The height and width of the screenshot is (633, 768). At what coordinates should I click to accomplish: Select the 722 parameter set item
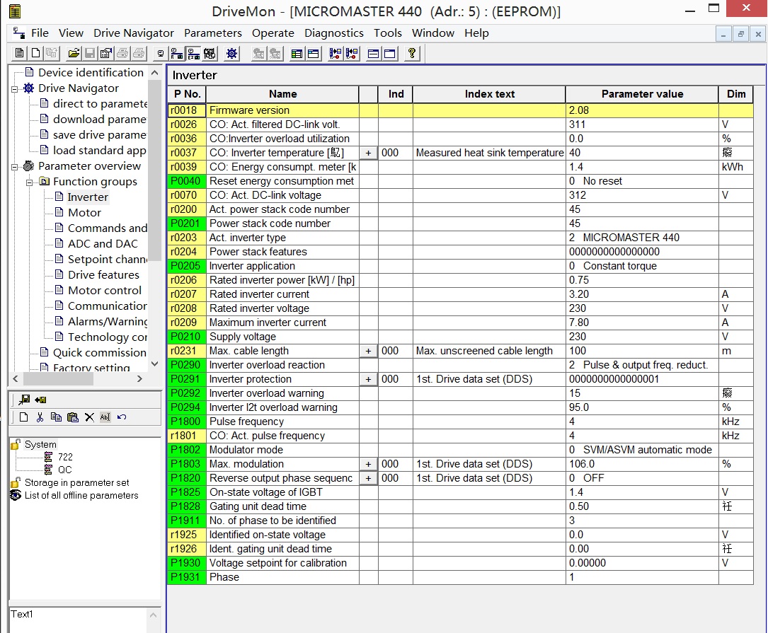tap(65, 457)
